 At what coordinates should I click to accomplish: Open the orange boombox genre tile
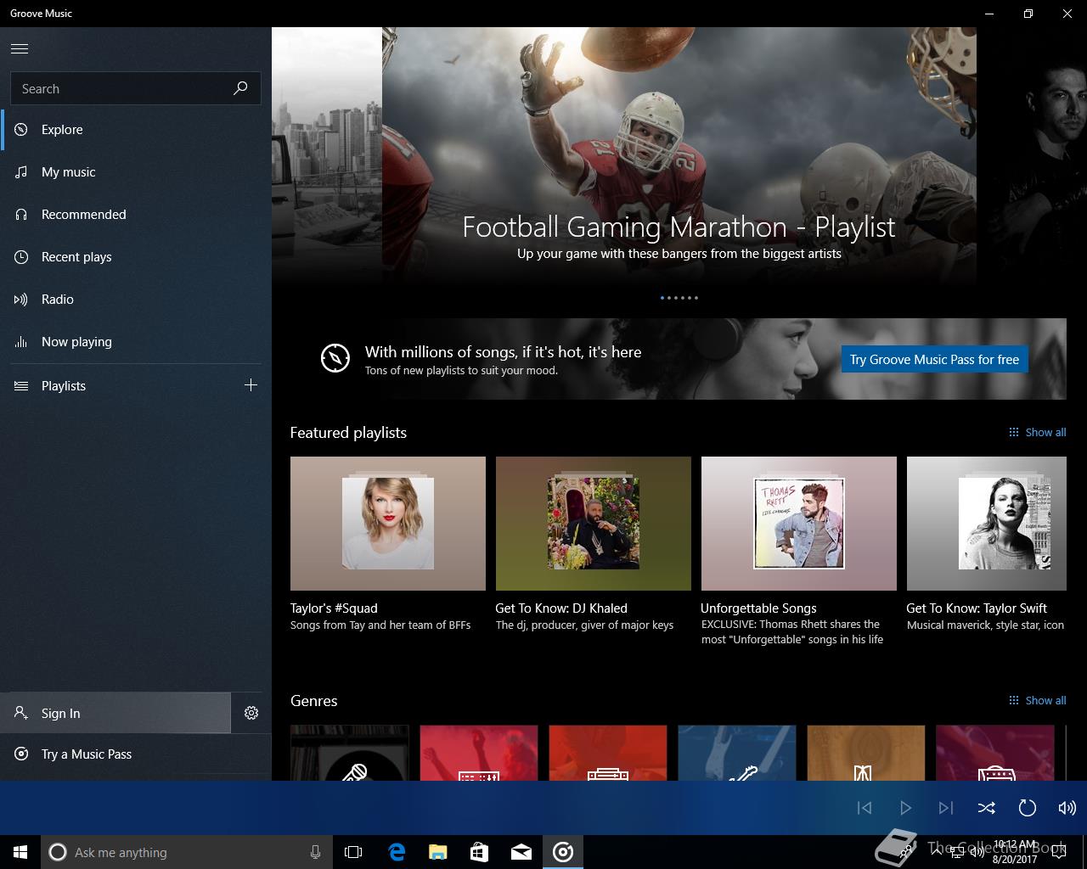[608, 753]
